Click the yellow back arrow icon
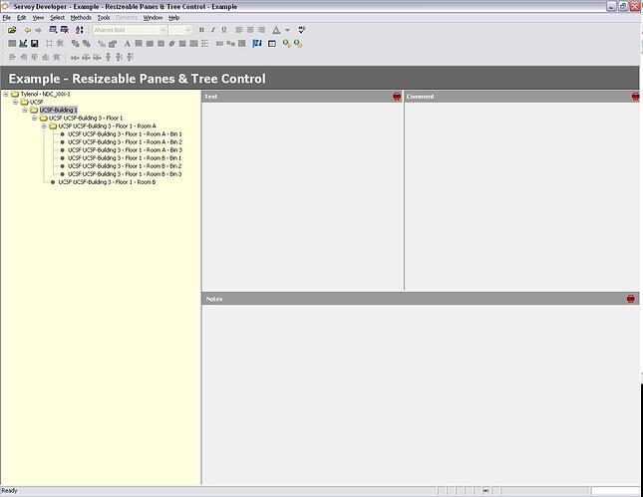The image size is (643, 497). (28, 30)
